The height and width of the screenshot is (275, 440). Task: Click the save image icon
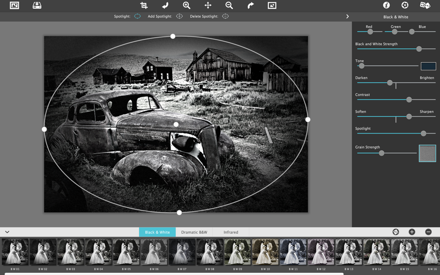[x=37, y=6]
